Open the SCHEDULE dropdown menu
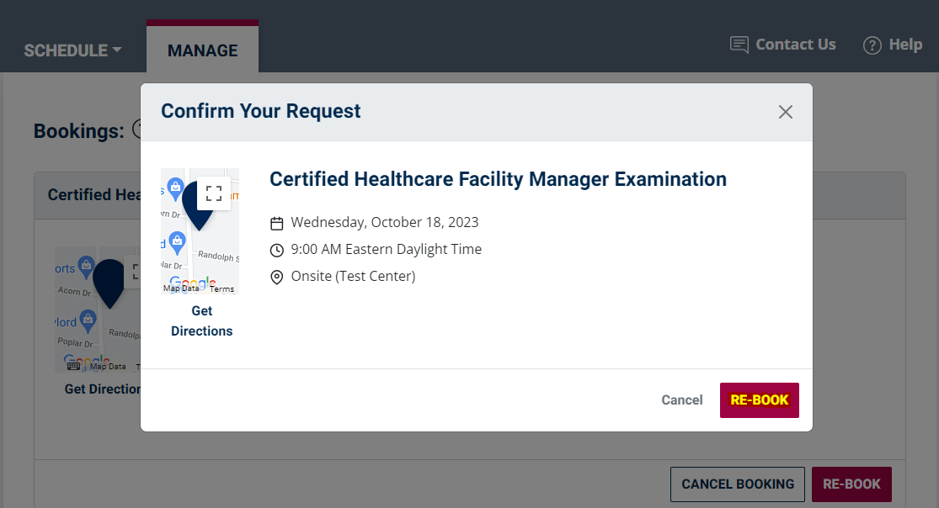Image resolution: width=939 pixels, height=508 pixels. coord(72,50)
